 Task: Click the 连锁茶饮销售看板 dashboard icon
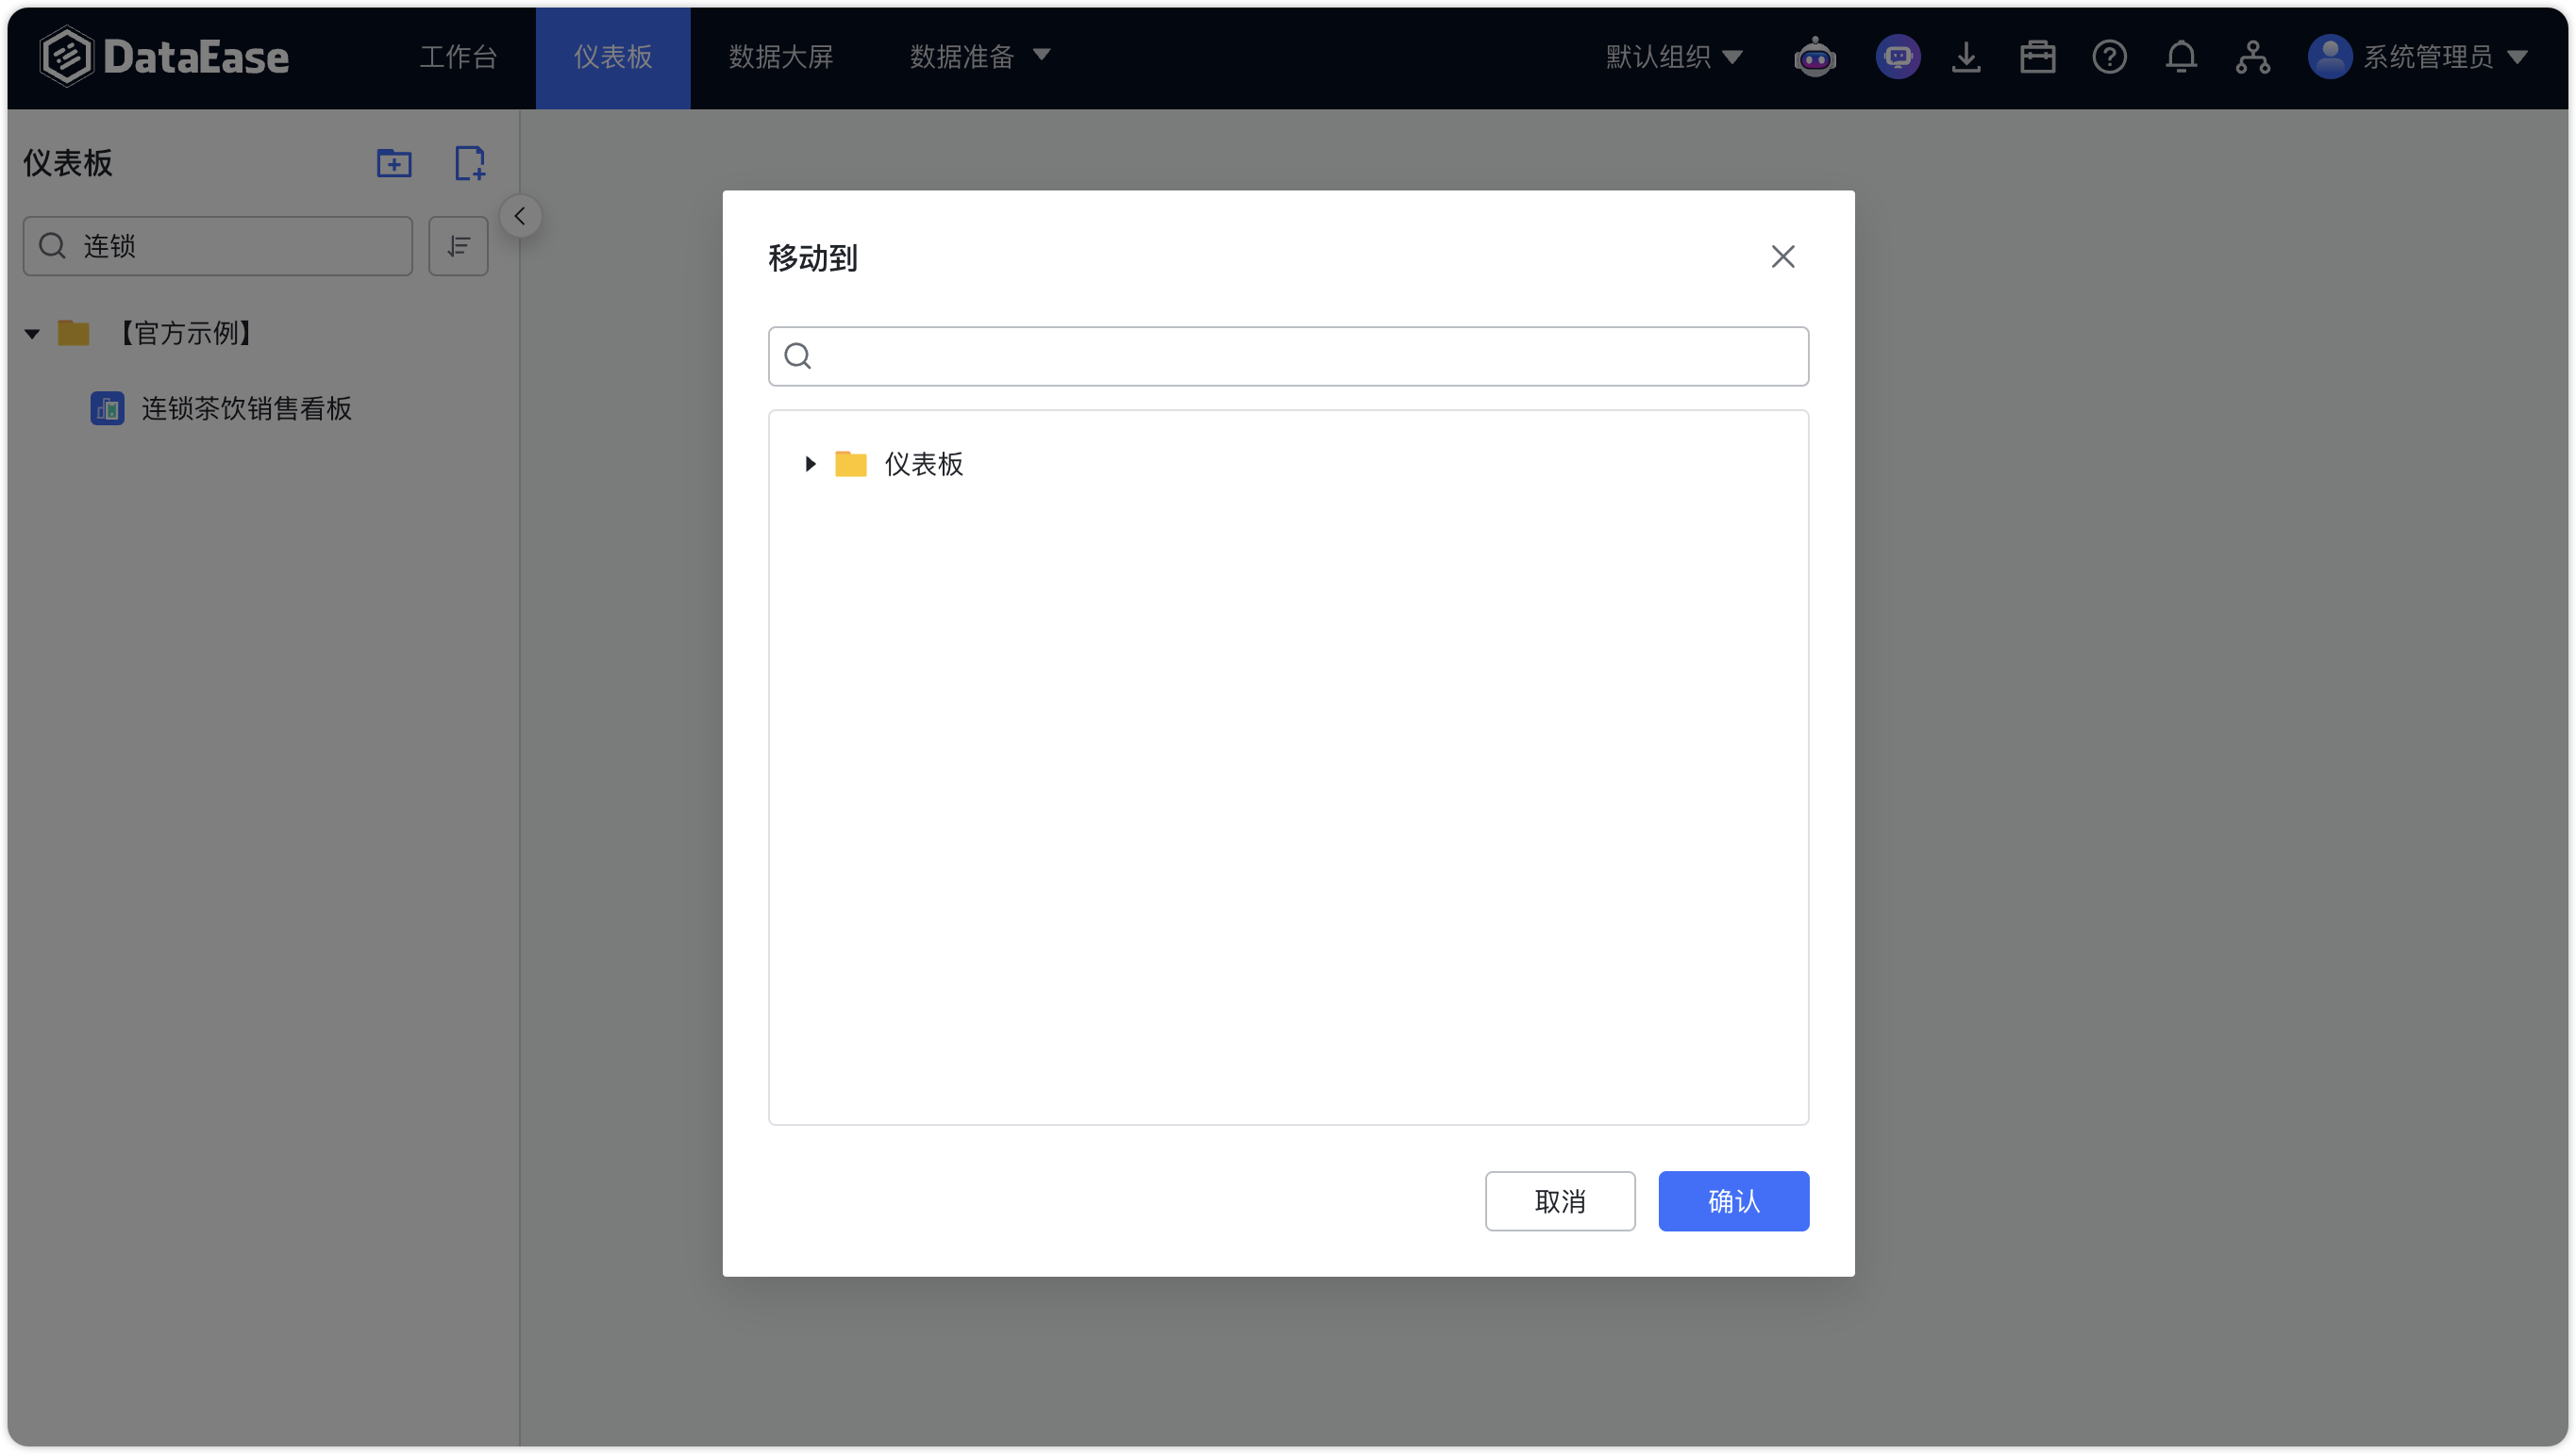coord(107,407)
